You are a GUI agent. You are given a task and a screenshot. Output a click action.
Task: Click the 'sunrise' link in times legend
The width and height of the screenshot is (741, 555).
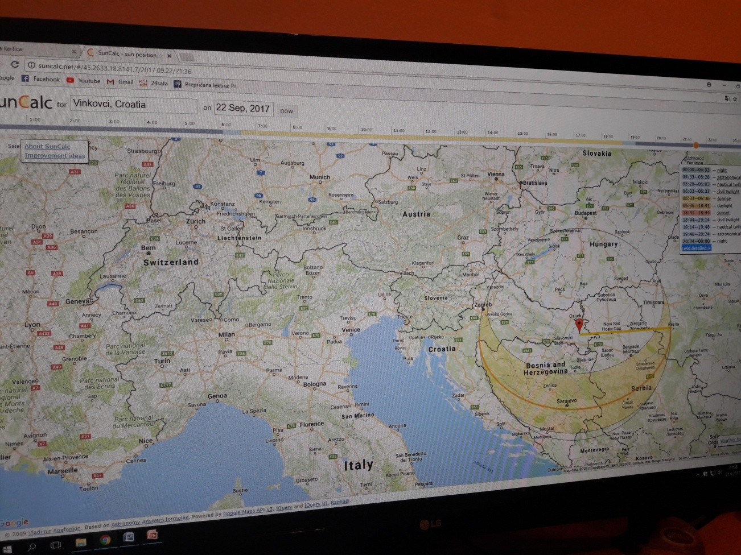pos(723,198)
